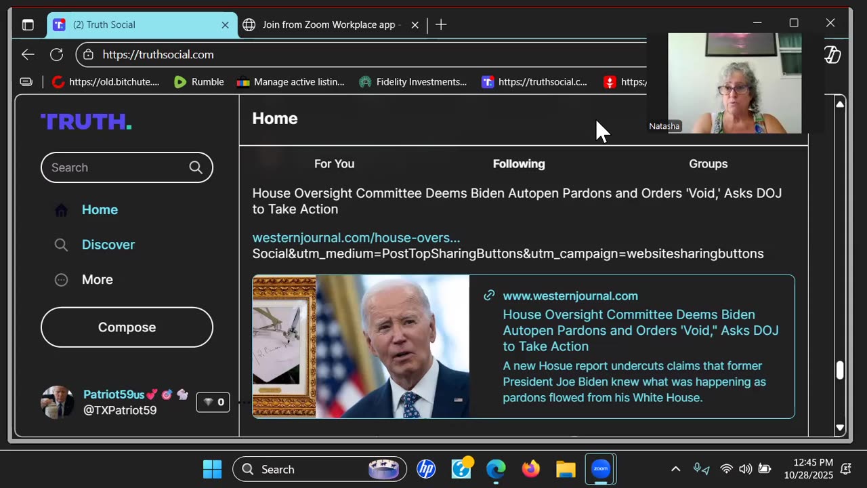Open the notification bell icon

click(x=845, y=469)
